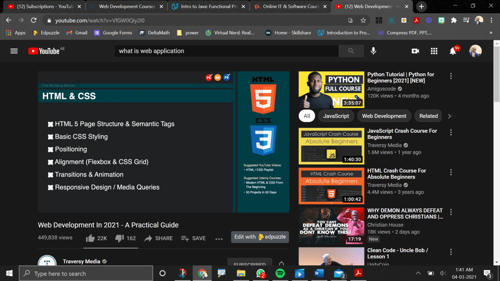Viewport: 500px width, 281px height.
Task: Open WhatsApp from the taskbar
Action: pyautogui.click(x=261, y=274)
